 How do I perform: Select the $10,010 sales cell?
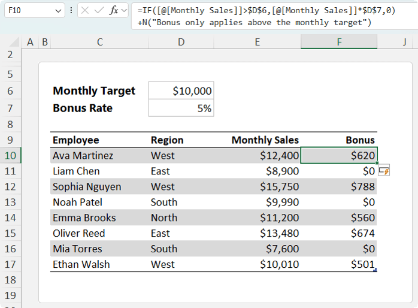click(x=258, y=264)
